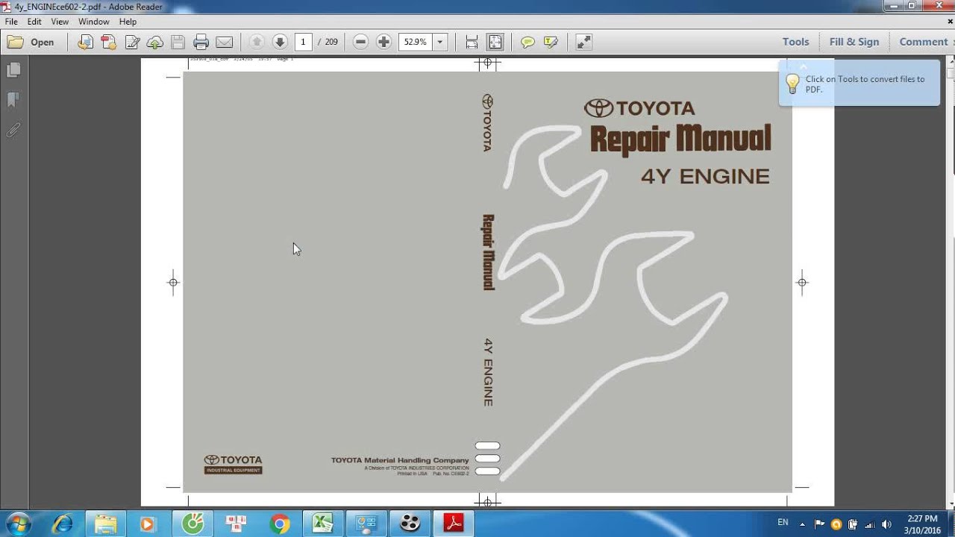Open the Comment pane
Viewport: 955px width, 537px height.
[924, 42]
